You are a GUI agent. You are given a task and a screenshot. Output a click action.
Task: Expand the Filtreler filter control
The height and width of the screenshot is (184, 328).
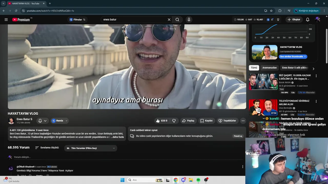point(77,20)
